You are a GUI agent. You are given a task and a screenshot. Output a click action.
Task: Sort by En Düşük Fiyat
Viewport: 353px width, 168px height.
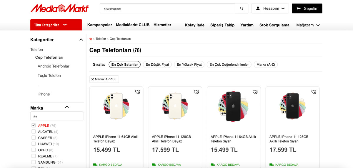(157, 65)
